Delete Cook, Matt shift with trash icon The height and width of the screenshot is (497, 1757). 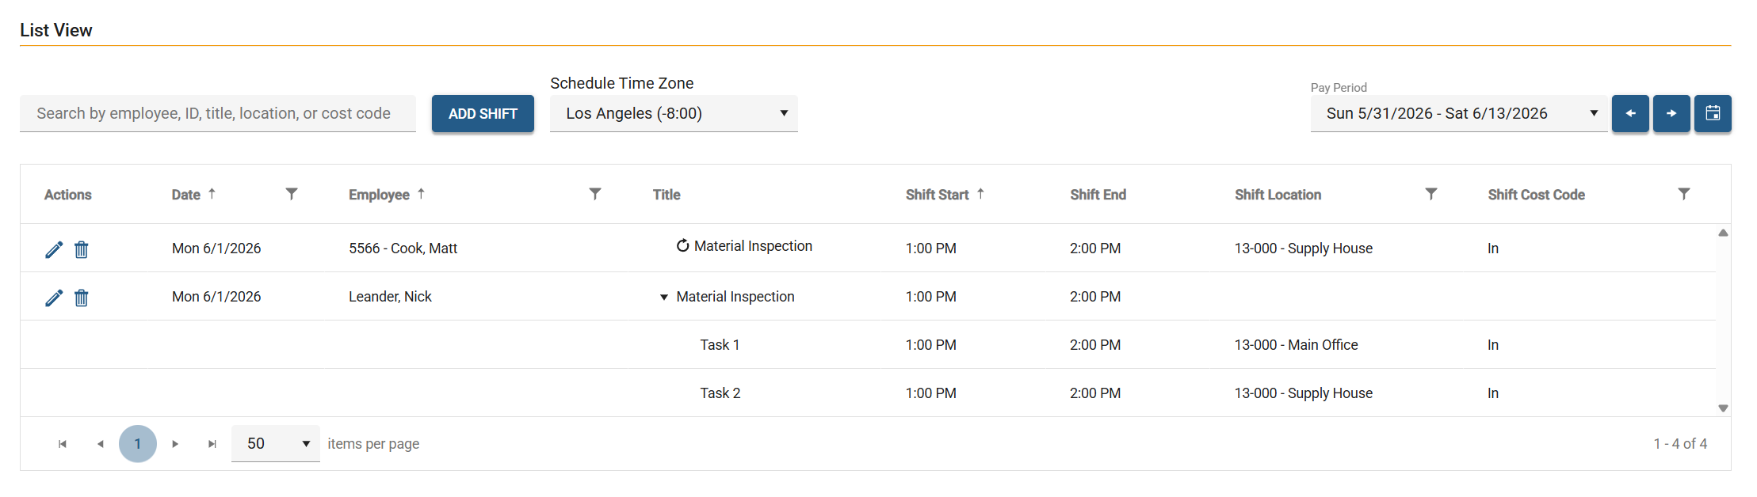tap(82, 249)
